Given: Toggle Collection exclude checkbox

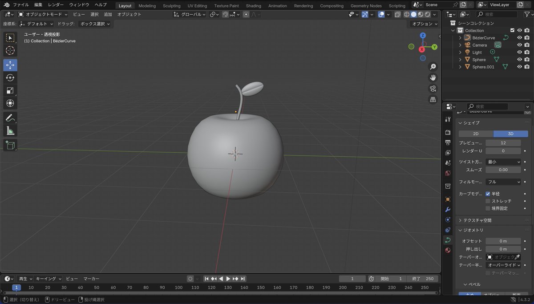Looking at the screenshot, I should 512,30.
